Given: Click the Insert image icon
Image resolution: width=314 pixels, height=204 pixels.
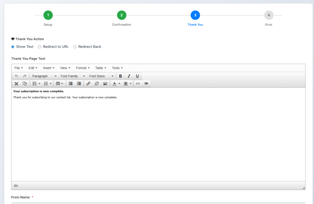Looking at the screenshot, I should pos(105,84).
